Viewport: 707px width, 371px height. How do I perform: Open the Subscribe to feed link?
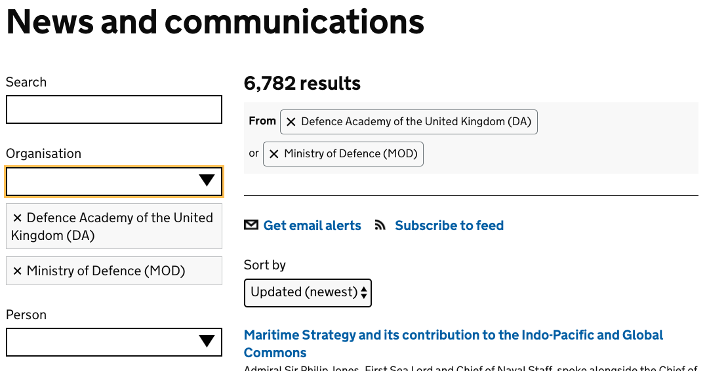point(449,225)
